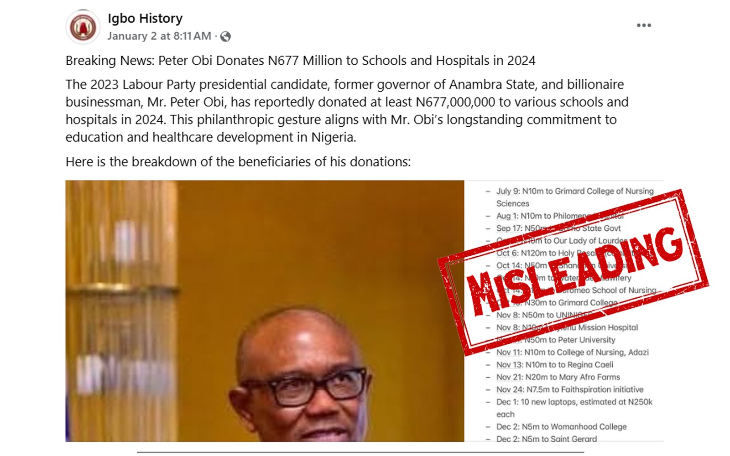730x456 pixels.
Task: Select the 'Here is the breakdown' line
Action: [x=238, y=162]
